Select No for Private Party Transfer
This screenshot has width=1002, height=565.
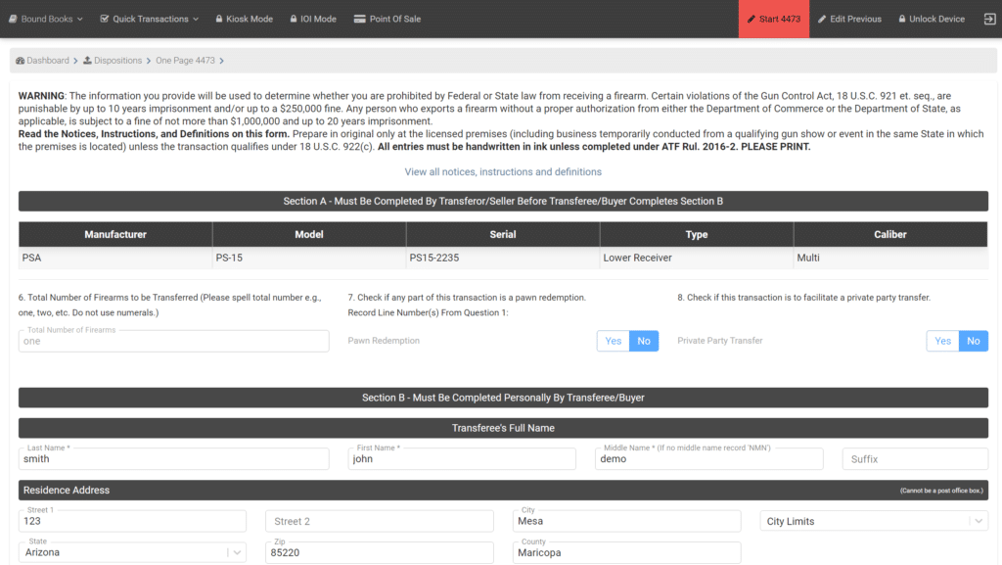(x=973, y=340)
